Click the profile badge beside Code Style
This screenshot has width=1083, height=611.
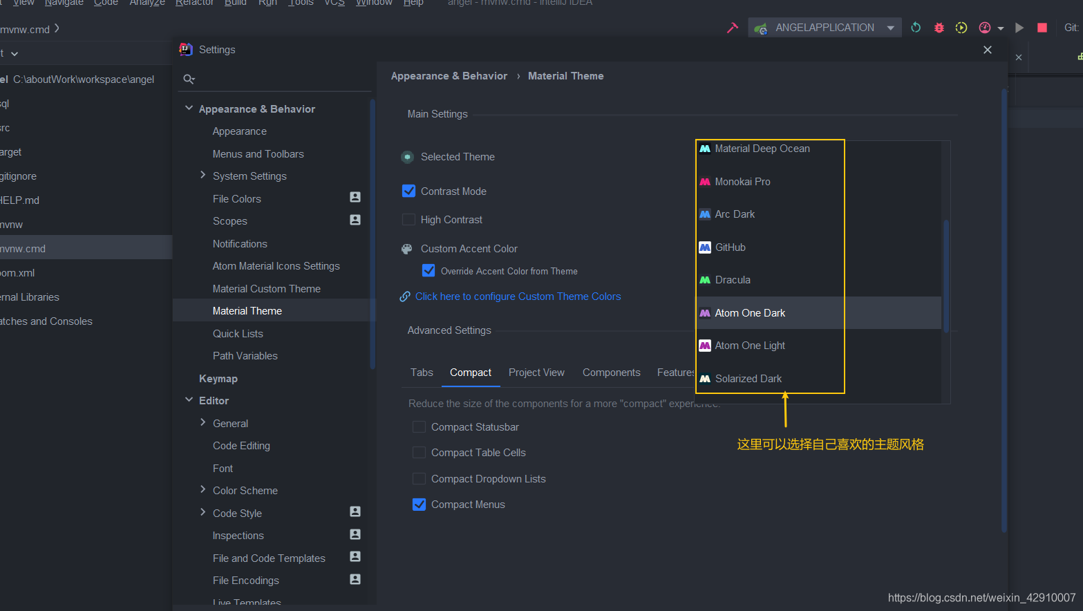355,512
